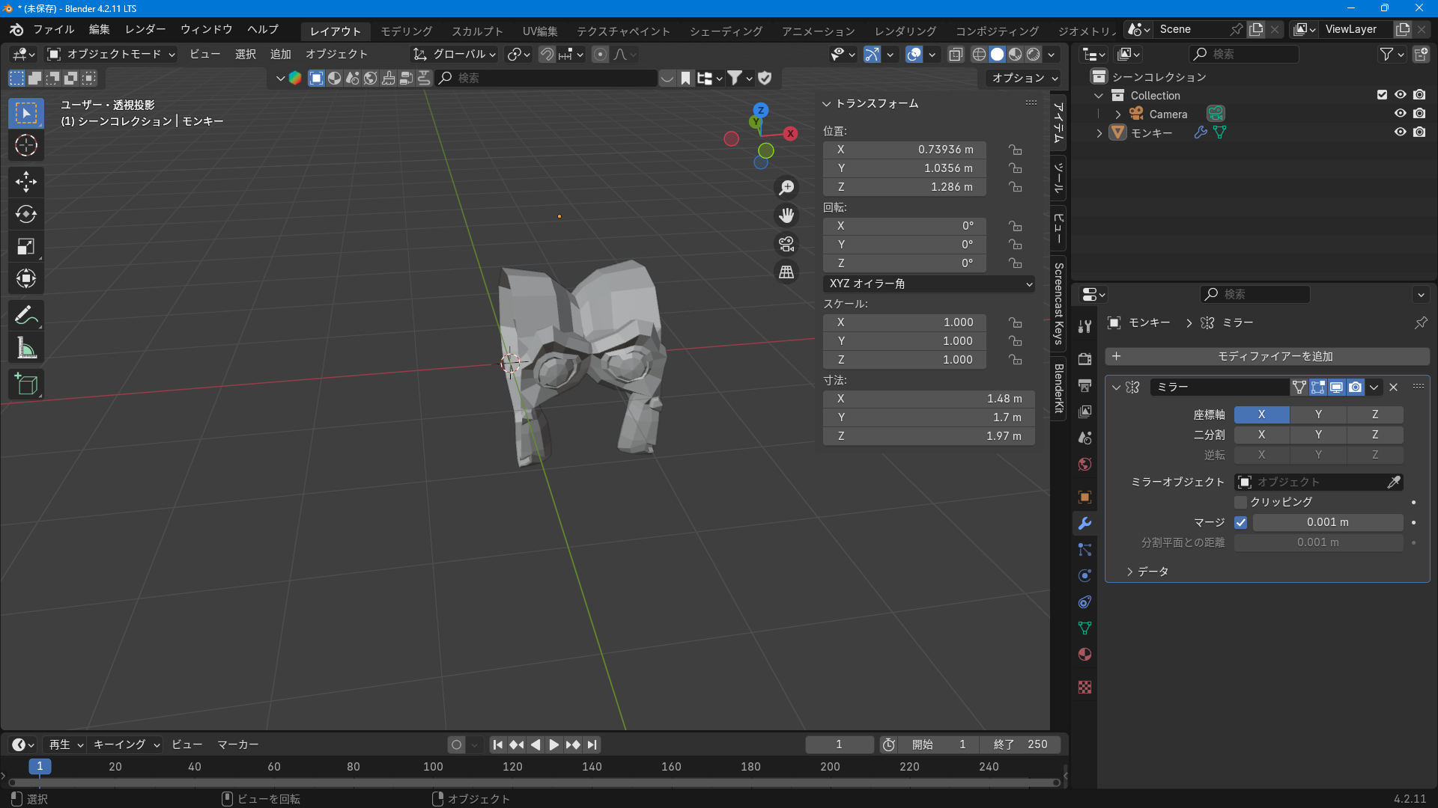Switch to the シェーディング workspace tab
The width and height of the screenshot is (1438, 808).
(726, 31)
